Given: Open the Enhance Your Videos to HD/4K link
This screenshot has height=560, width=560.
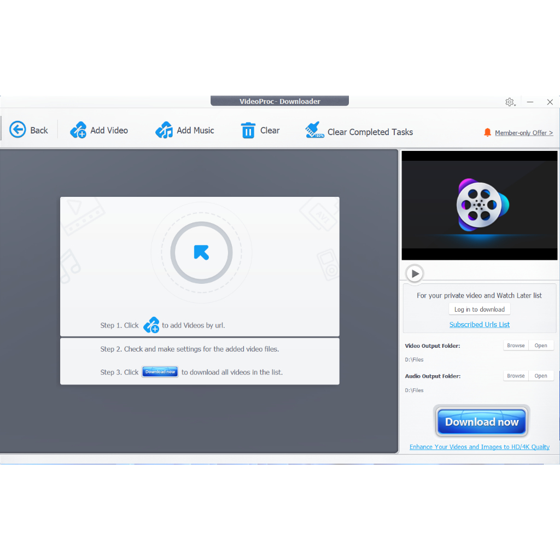Looking at the screenshot, I should tap(480, 447).
